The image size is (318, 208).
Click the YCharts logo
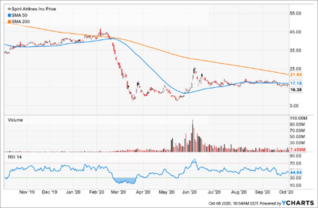[298, 203]
